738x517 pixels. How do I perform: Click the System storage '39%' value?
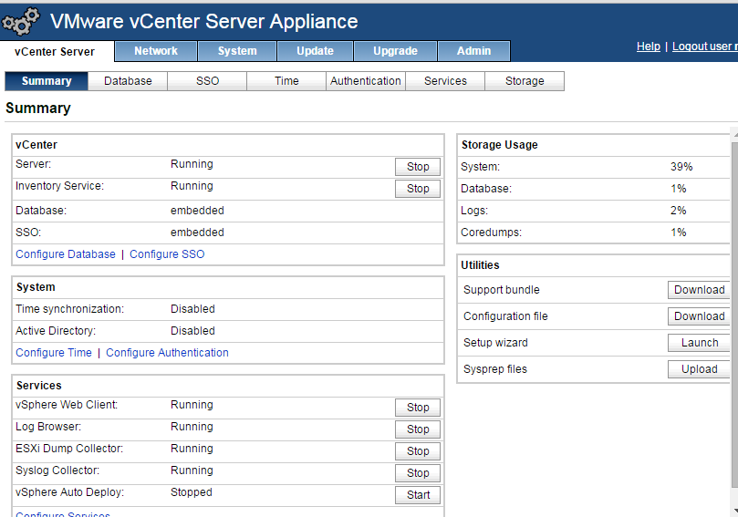(681, 167)
